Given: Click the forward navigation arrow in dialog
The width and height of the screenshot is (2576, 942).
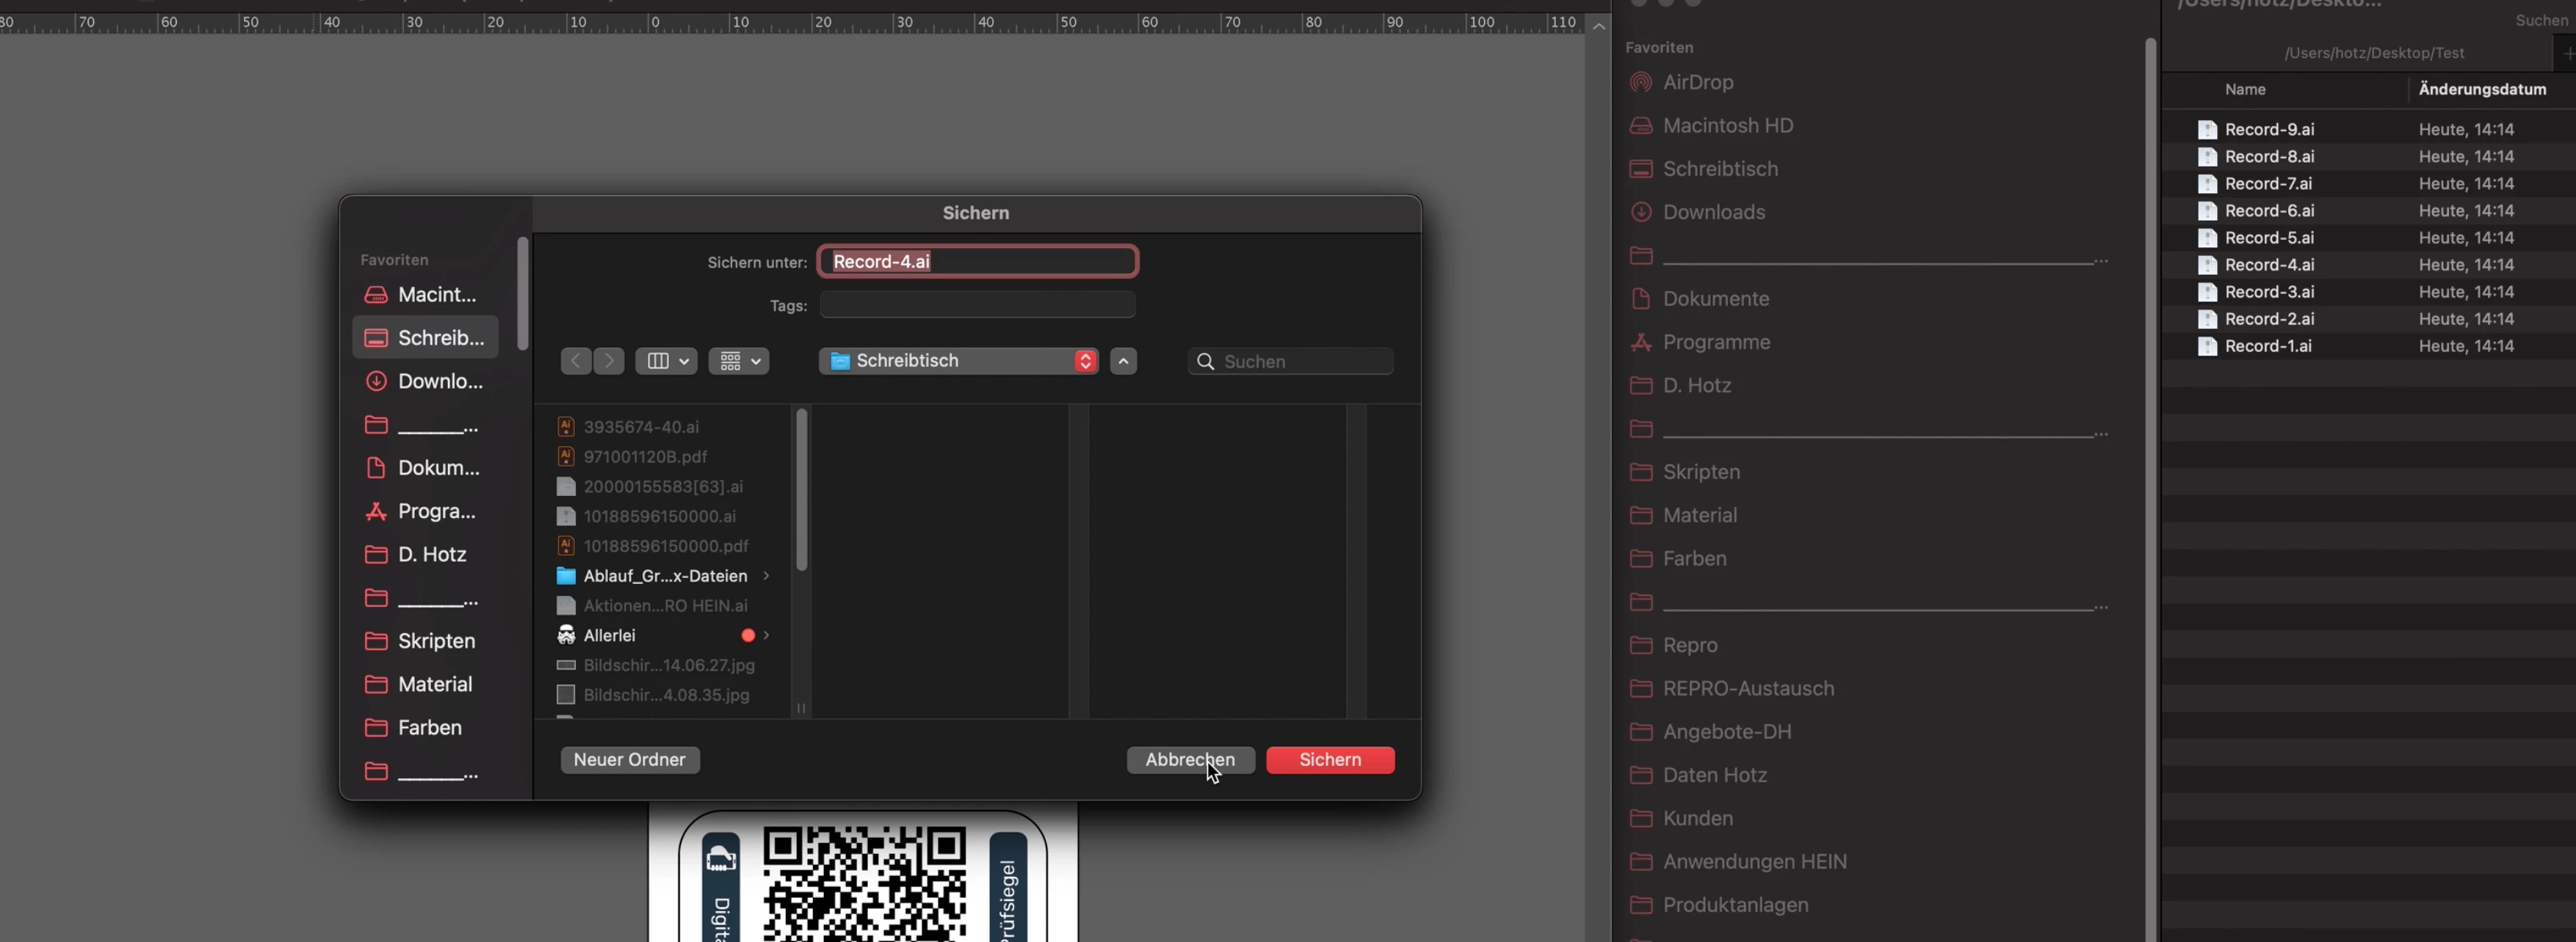Looking at the screenshot, I should [x=609, y=361].
